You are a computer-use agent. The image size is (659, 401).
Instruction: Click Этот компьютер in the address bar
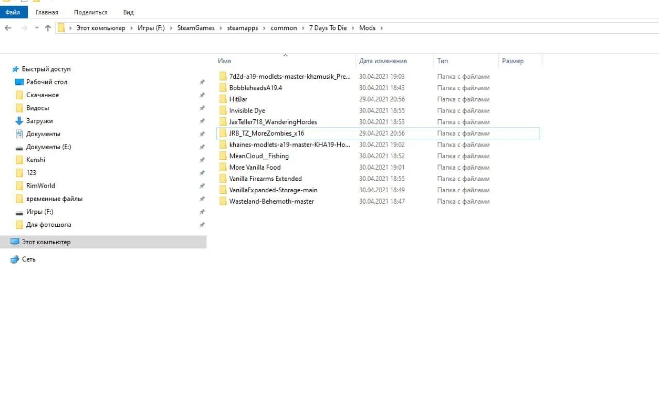101,28
